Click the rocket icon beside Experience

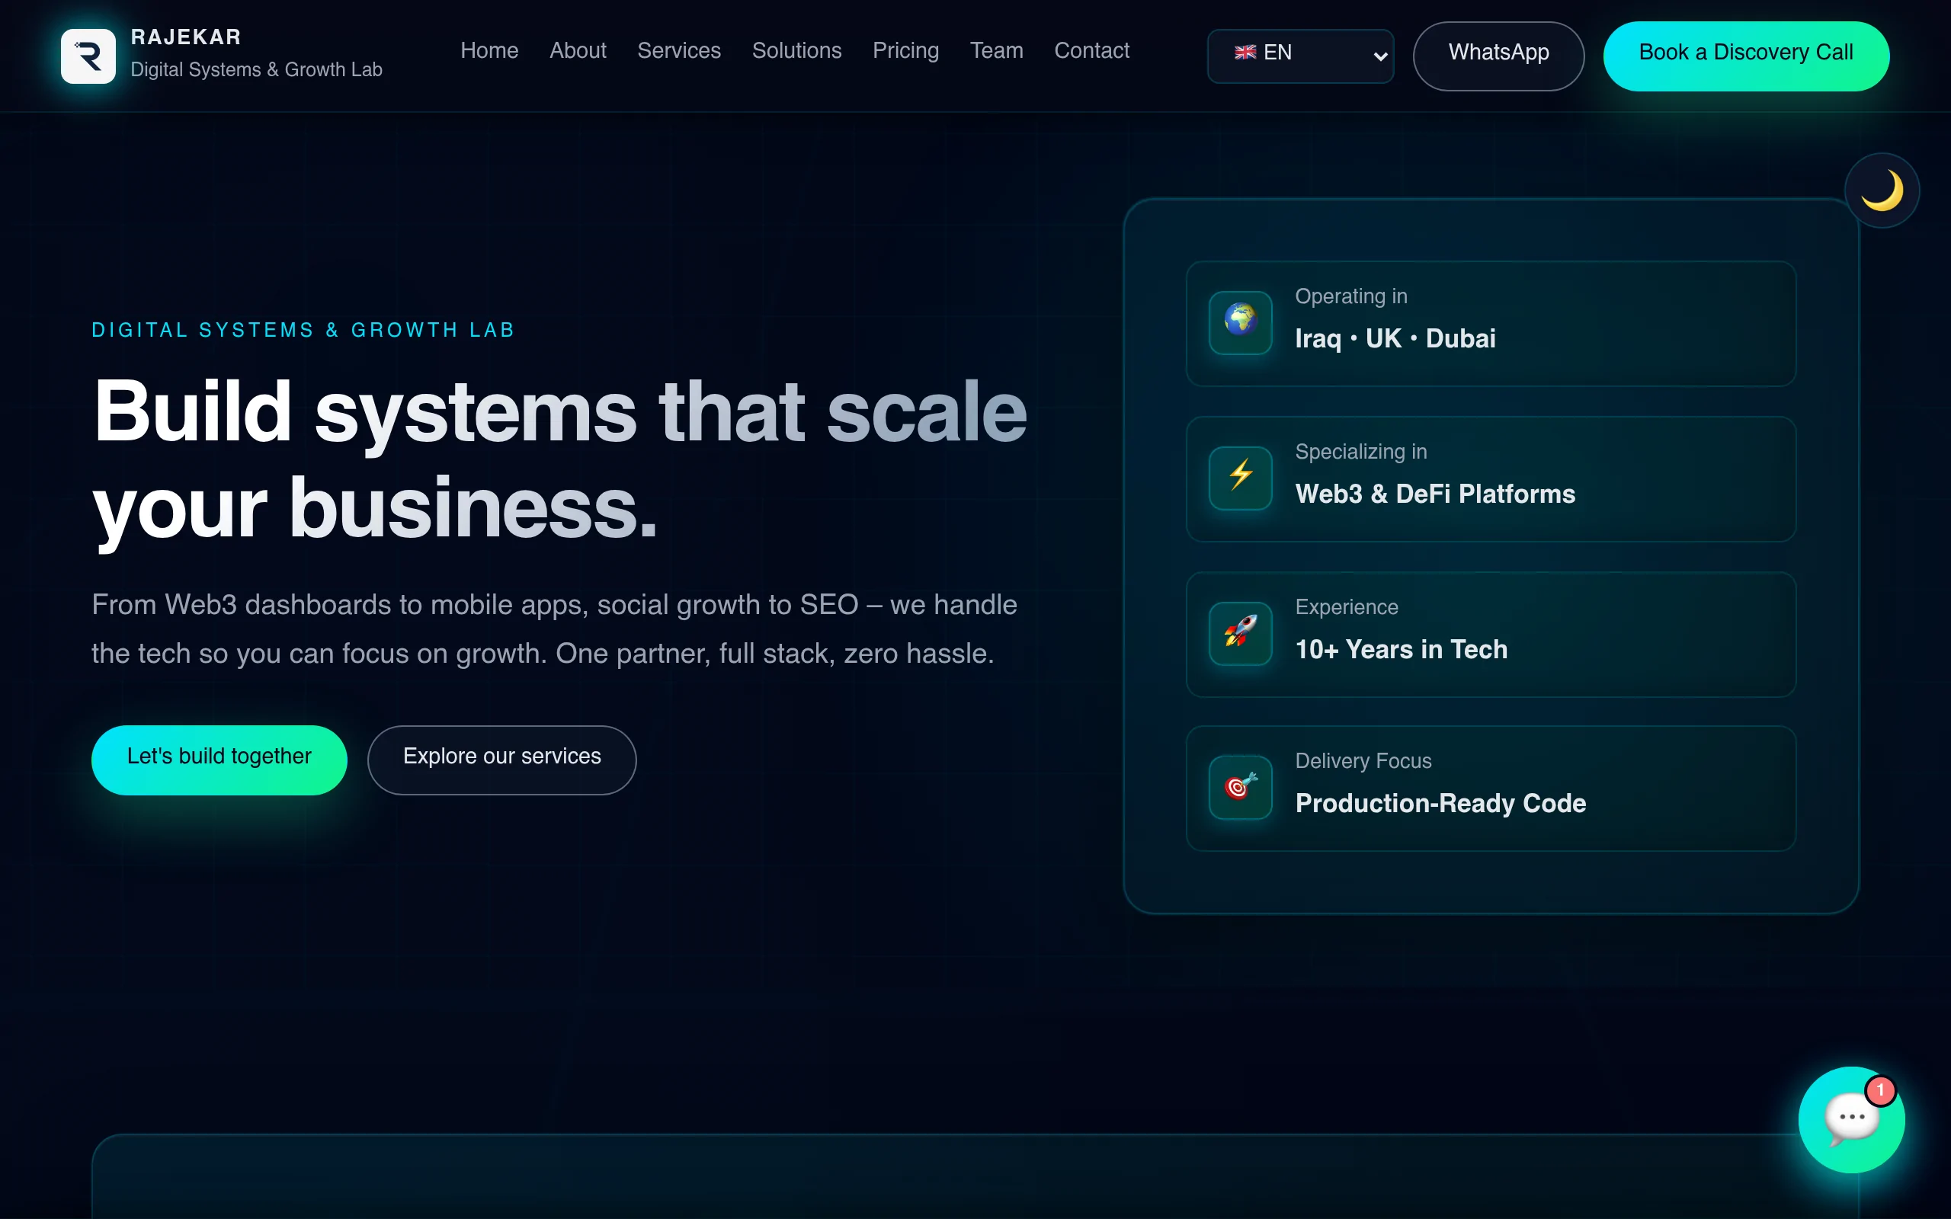(1241, 634)
